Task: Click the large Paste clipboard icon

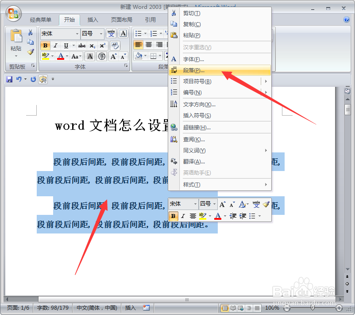Action: pyautogui.click(x=16, y=36)
